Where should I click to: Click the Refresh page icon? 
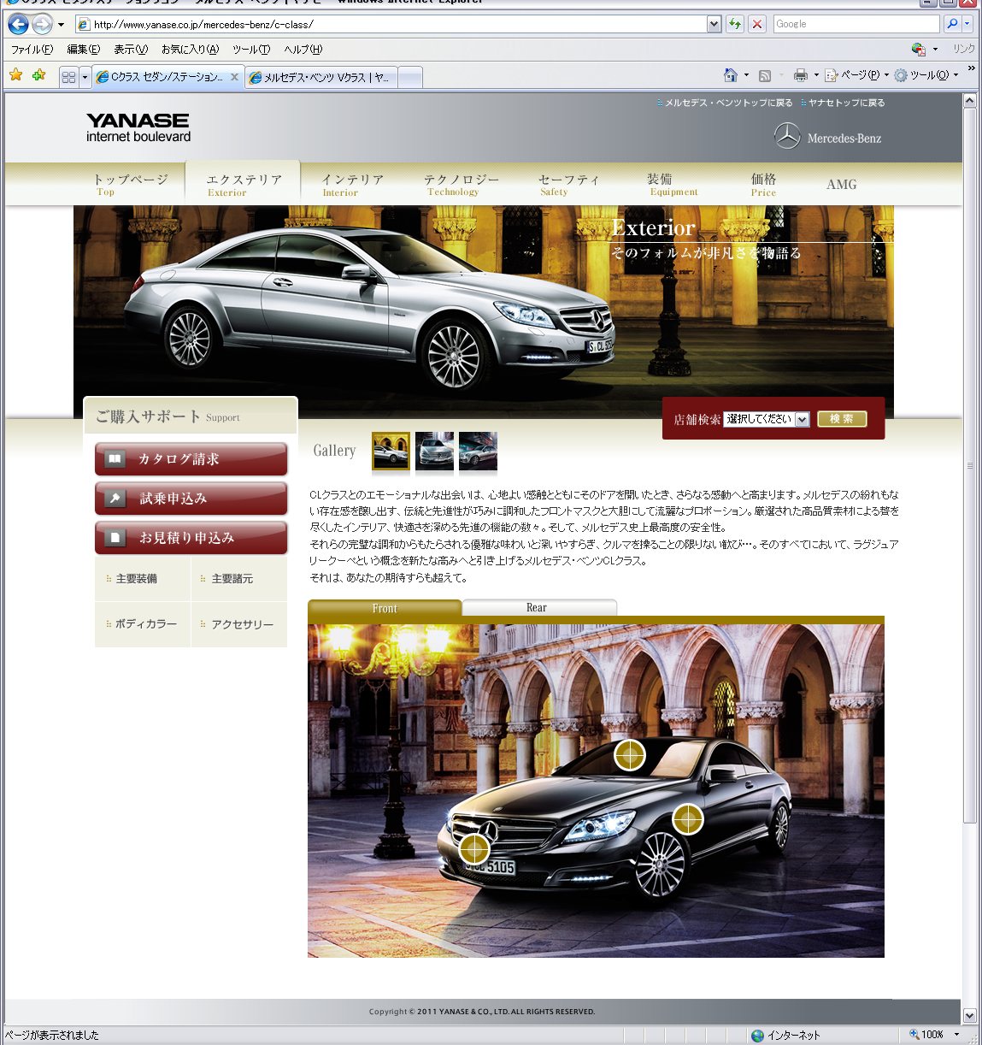(x=734, y=24)
